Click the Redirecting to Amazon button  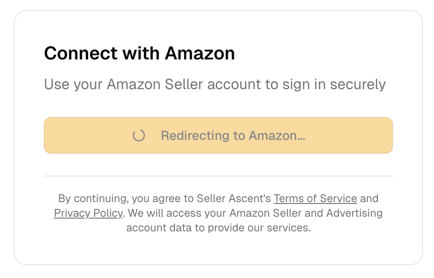pyautogui.click(x=218, y=135)
